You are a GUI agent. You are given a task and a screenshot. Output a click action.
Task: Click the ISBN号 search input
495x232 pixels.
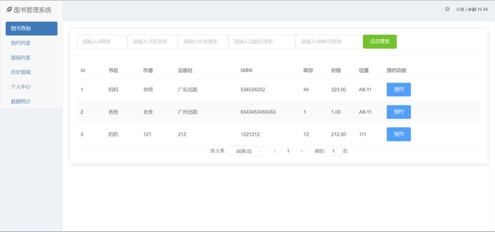(x=329, y=41)
